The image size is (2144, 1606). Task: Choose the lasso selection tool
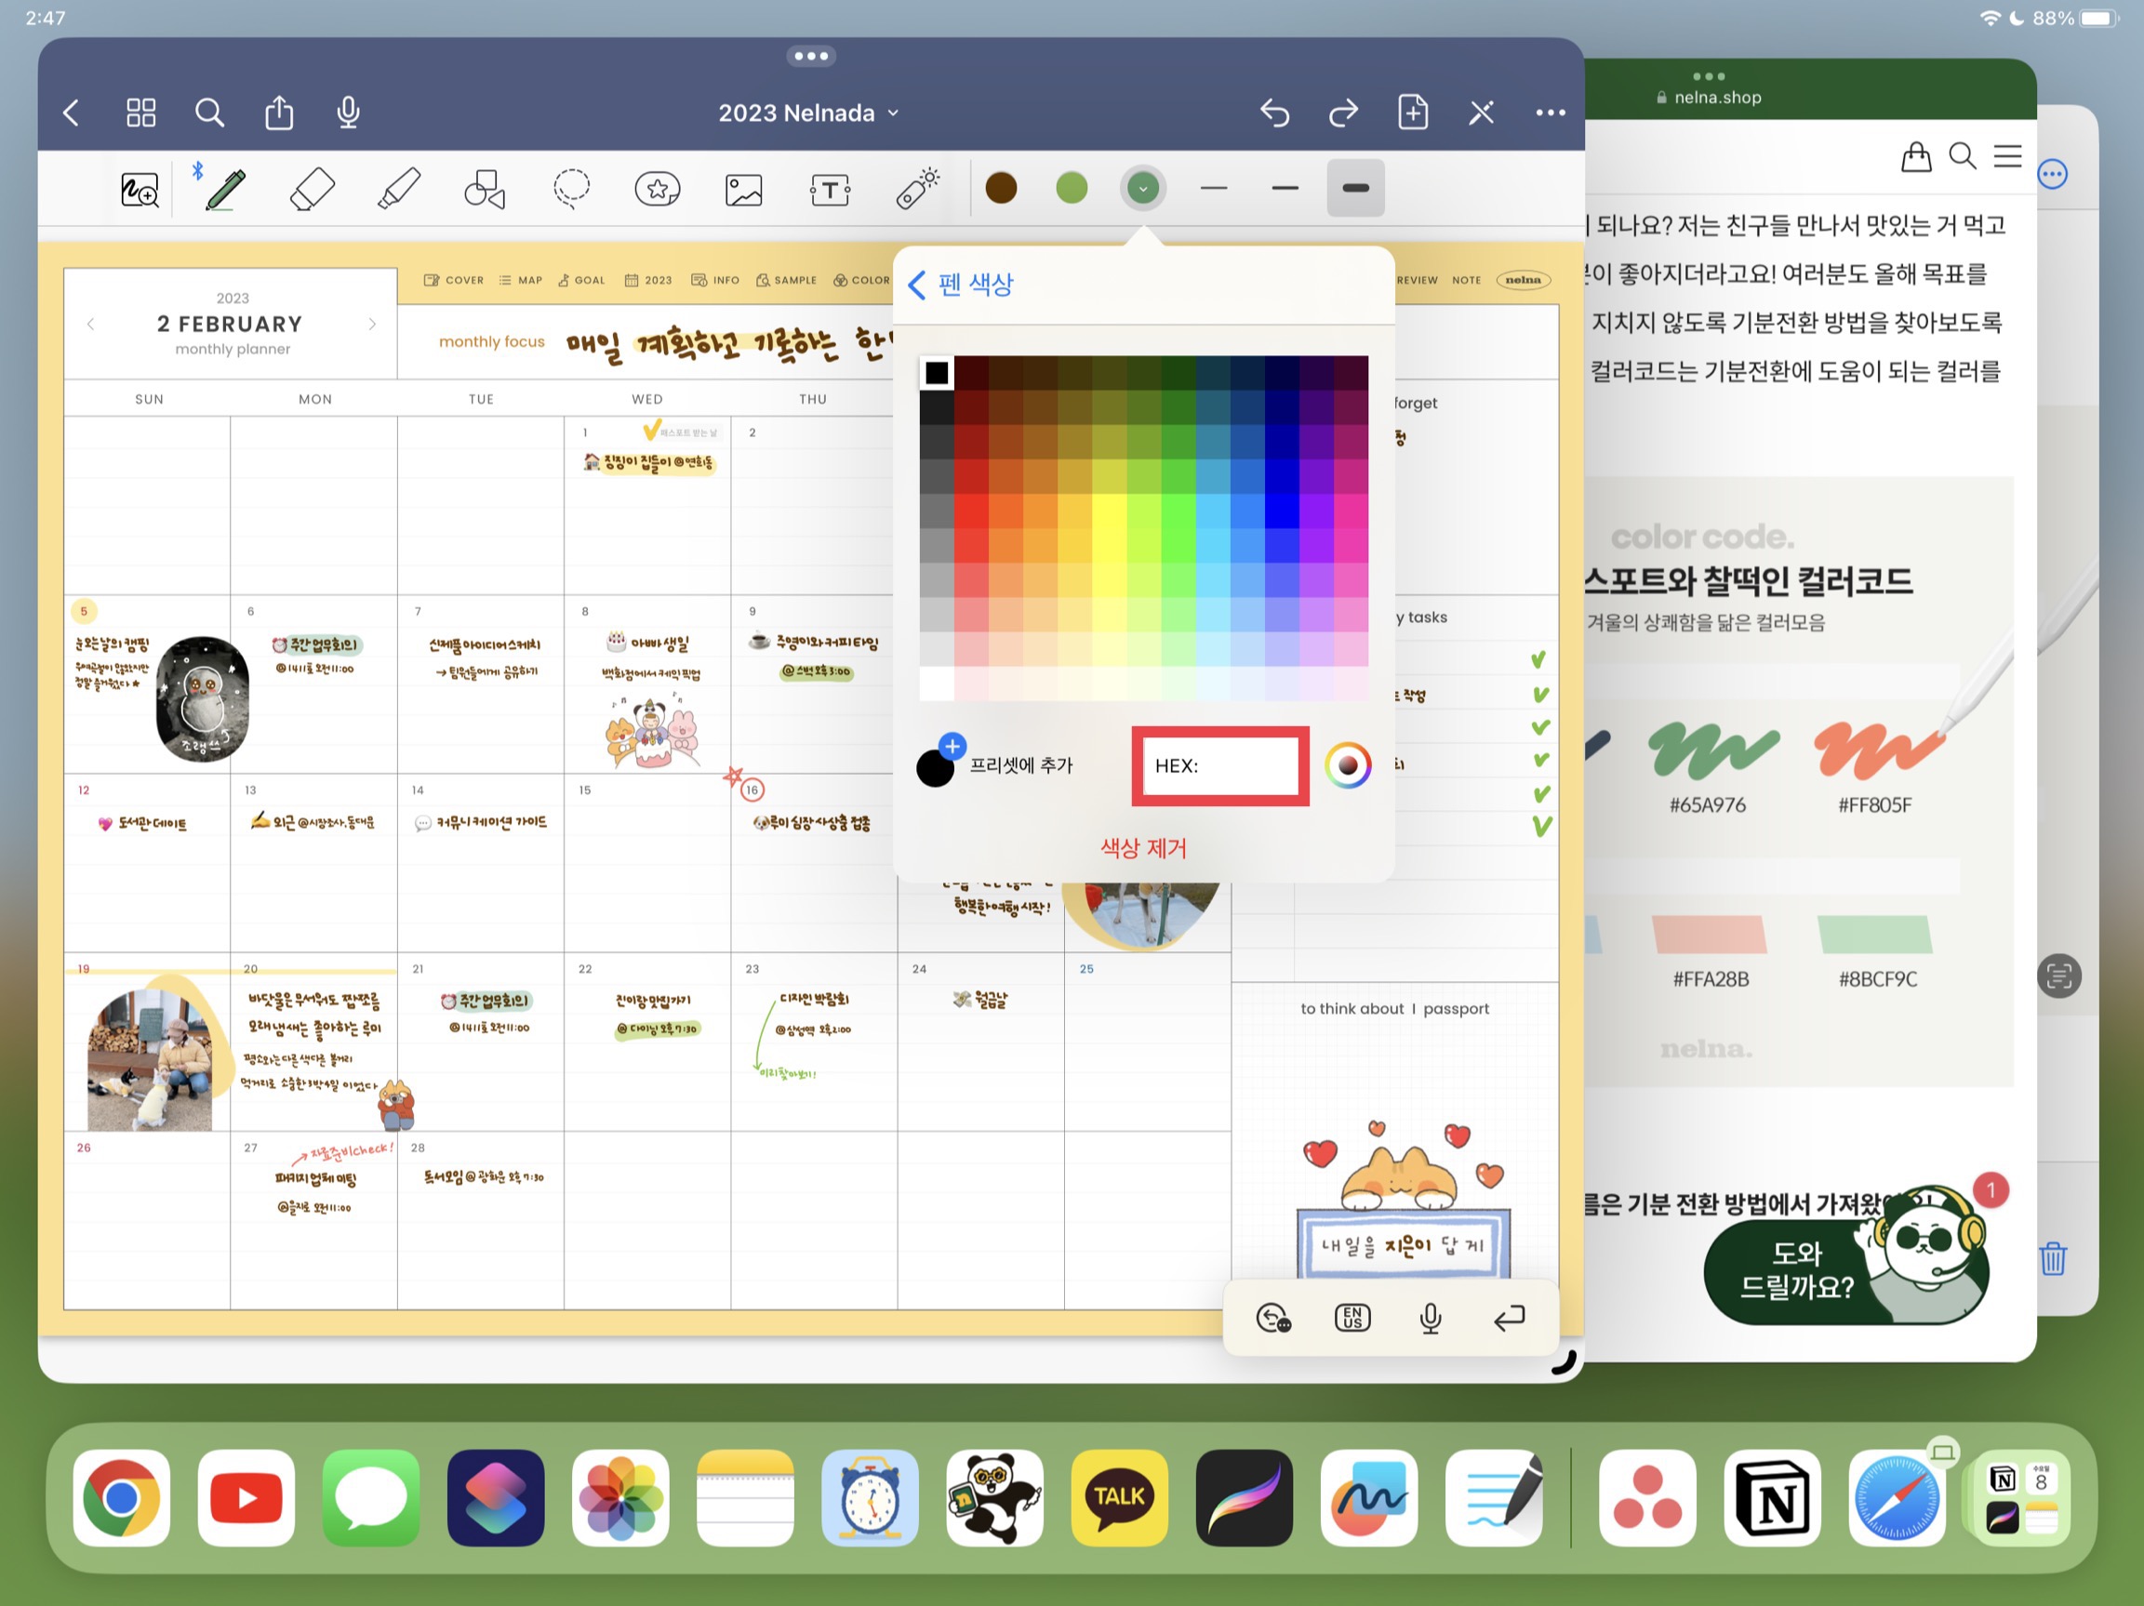[571, 189]
